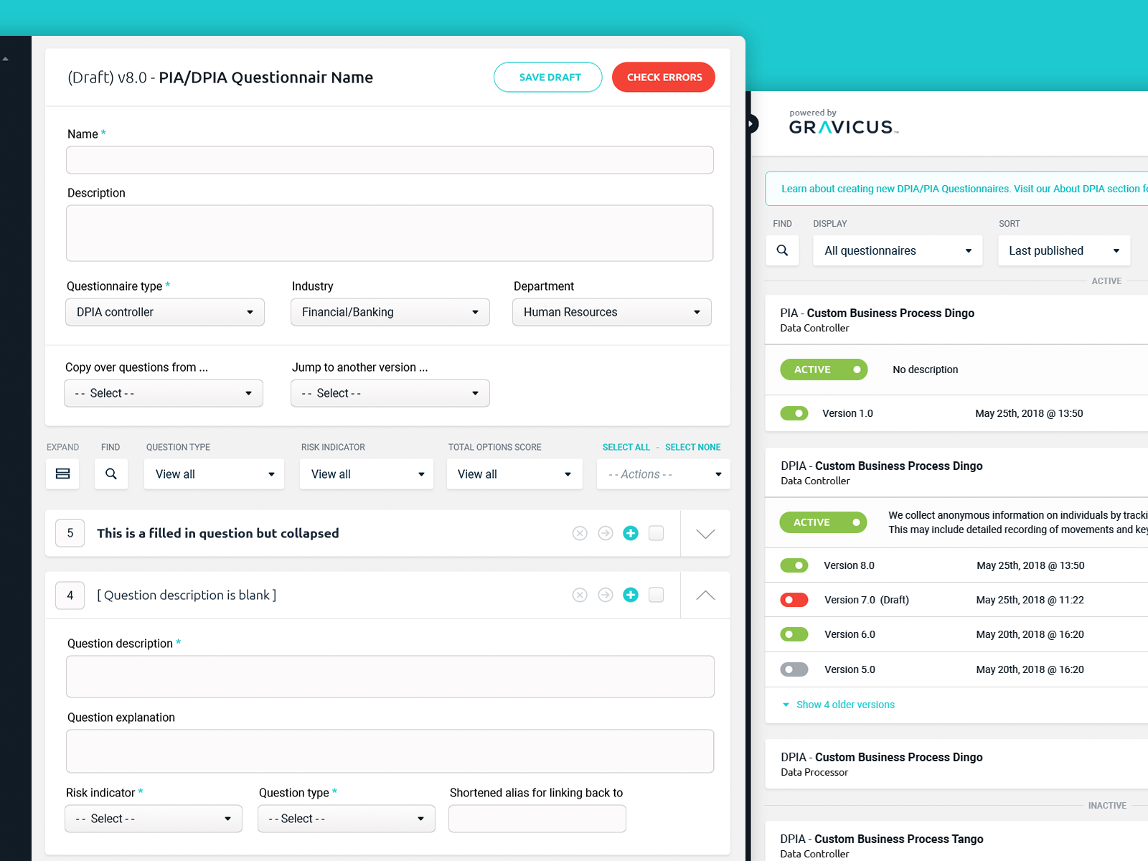
Task: Toggle the Version 1.0 switch
Action: click(x=794, y=413)
